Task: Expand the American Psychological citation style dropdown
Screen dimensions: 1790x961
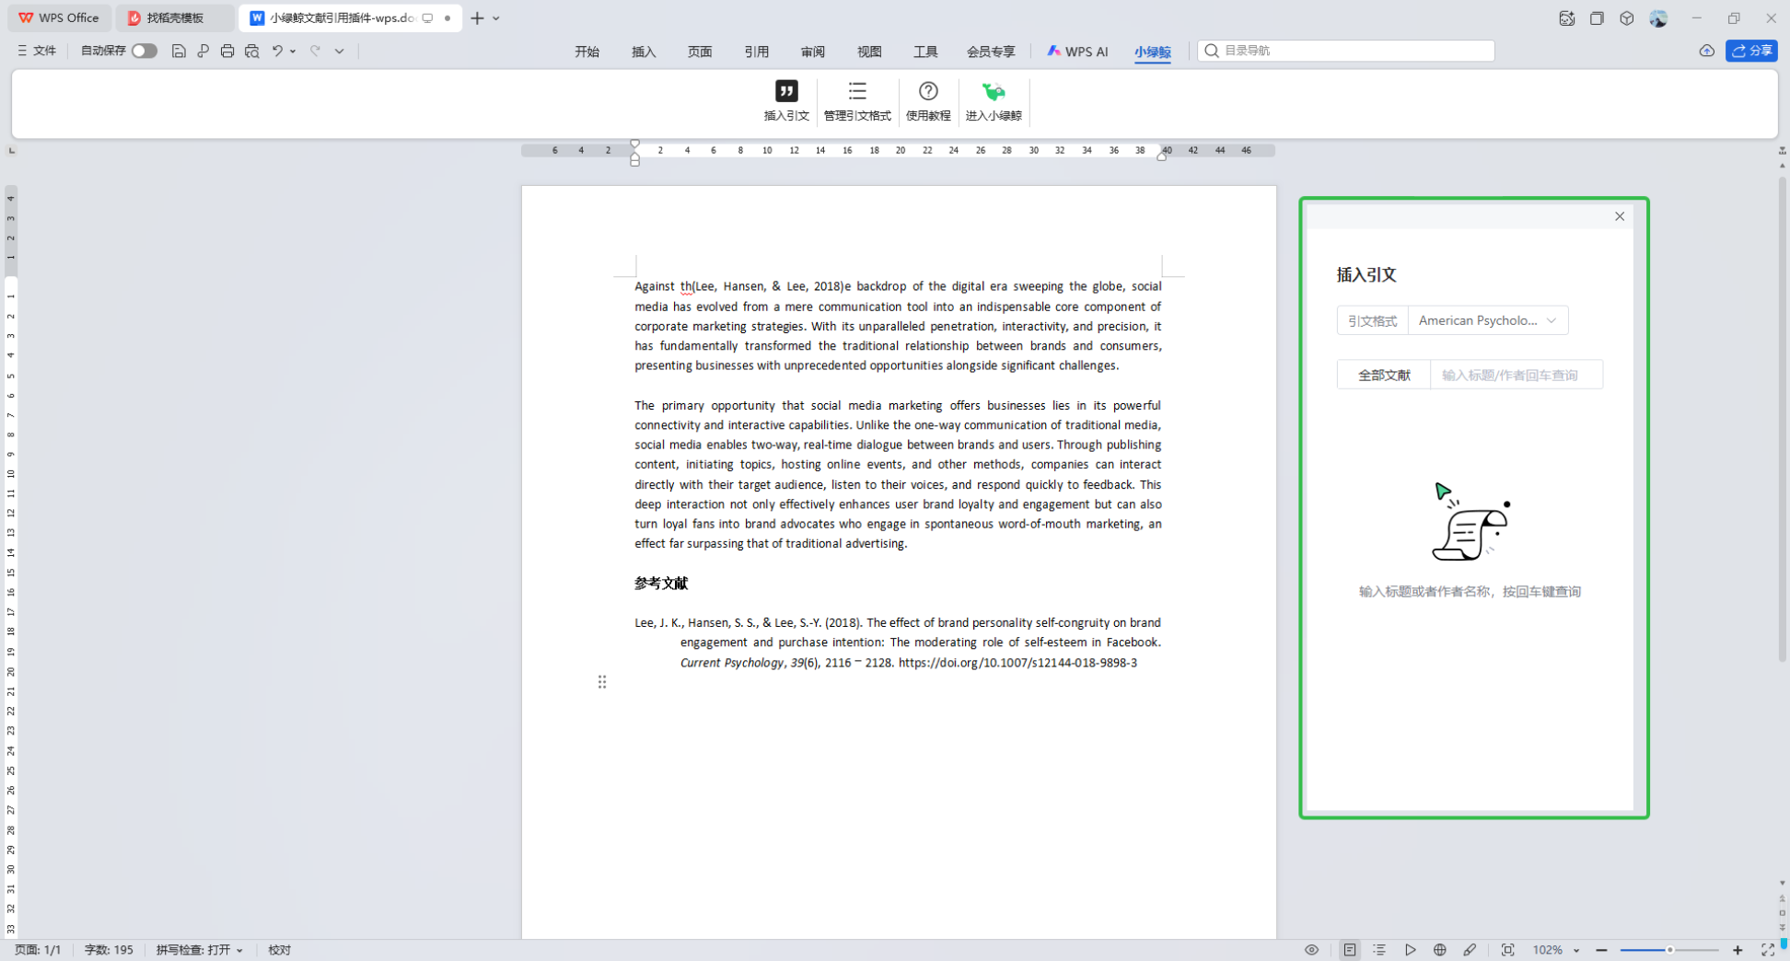Action: pos(1487,320)
